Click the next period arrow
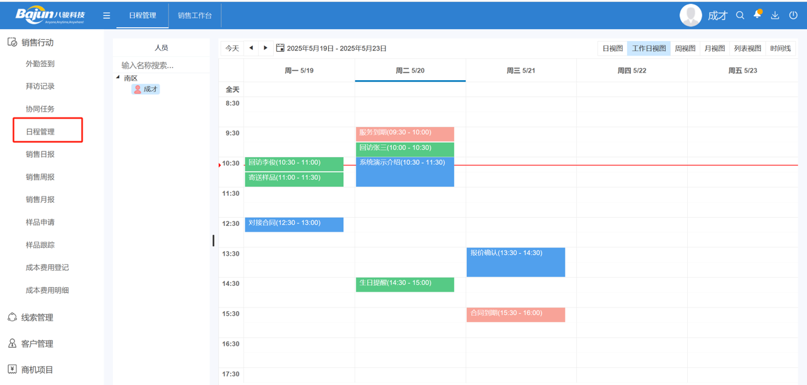 click(x=265, y=47)
